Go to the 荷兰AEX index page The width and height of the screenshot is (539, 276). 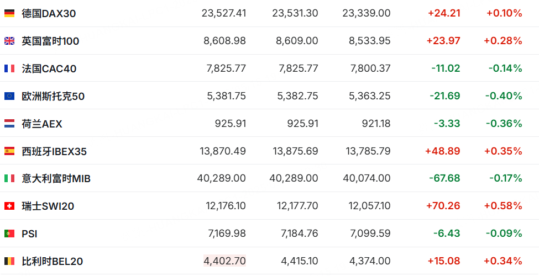coord(42,123)
